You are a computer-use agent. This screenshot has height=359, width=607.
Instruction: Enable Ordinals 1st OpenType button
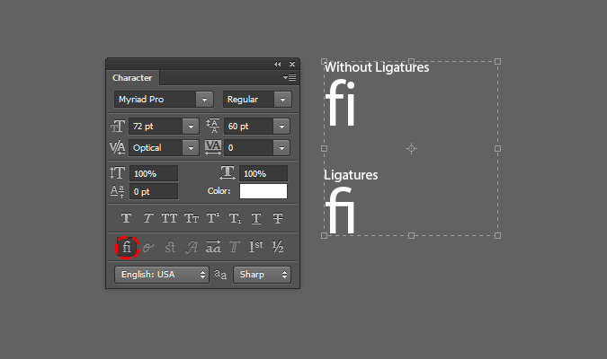click(x=256, y=247)
